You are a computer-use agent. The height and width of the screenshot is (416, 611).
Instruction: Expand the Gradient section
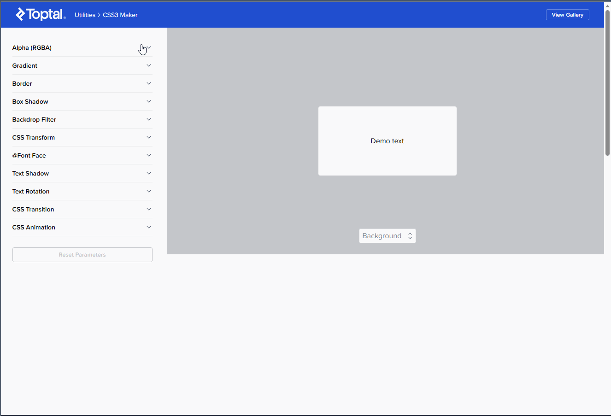click(82, 66)
